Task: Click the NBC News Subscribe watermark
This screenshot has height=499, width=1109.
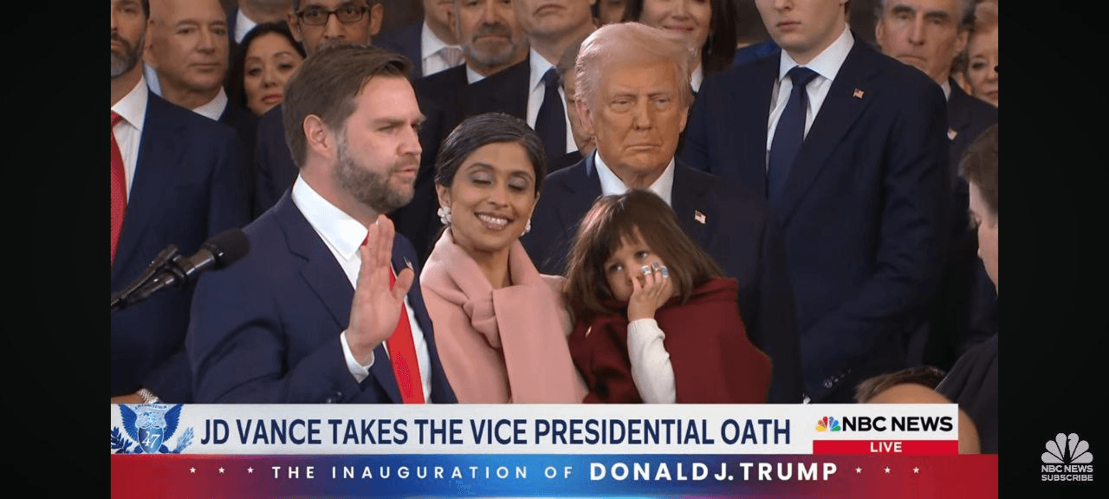Action: point(1067,457)
